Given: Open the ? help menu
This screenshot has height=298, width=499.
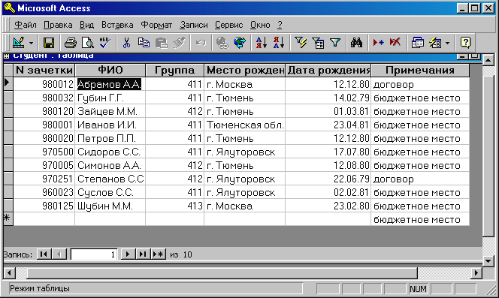Looking at the screenshot, I should tap(280, 25).
